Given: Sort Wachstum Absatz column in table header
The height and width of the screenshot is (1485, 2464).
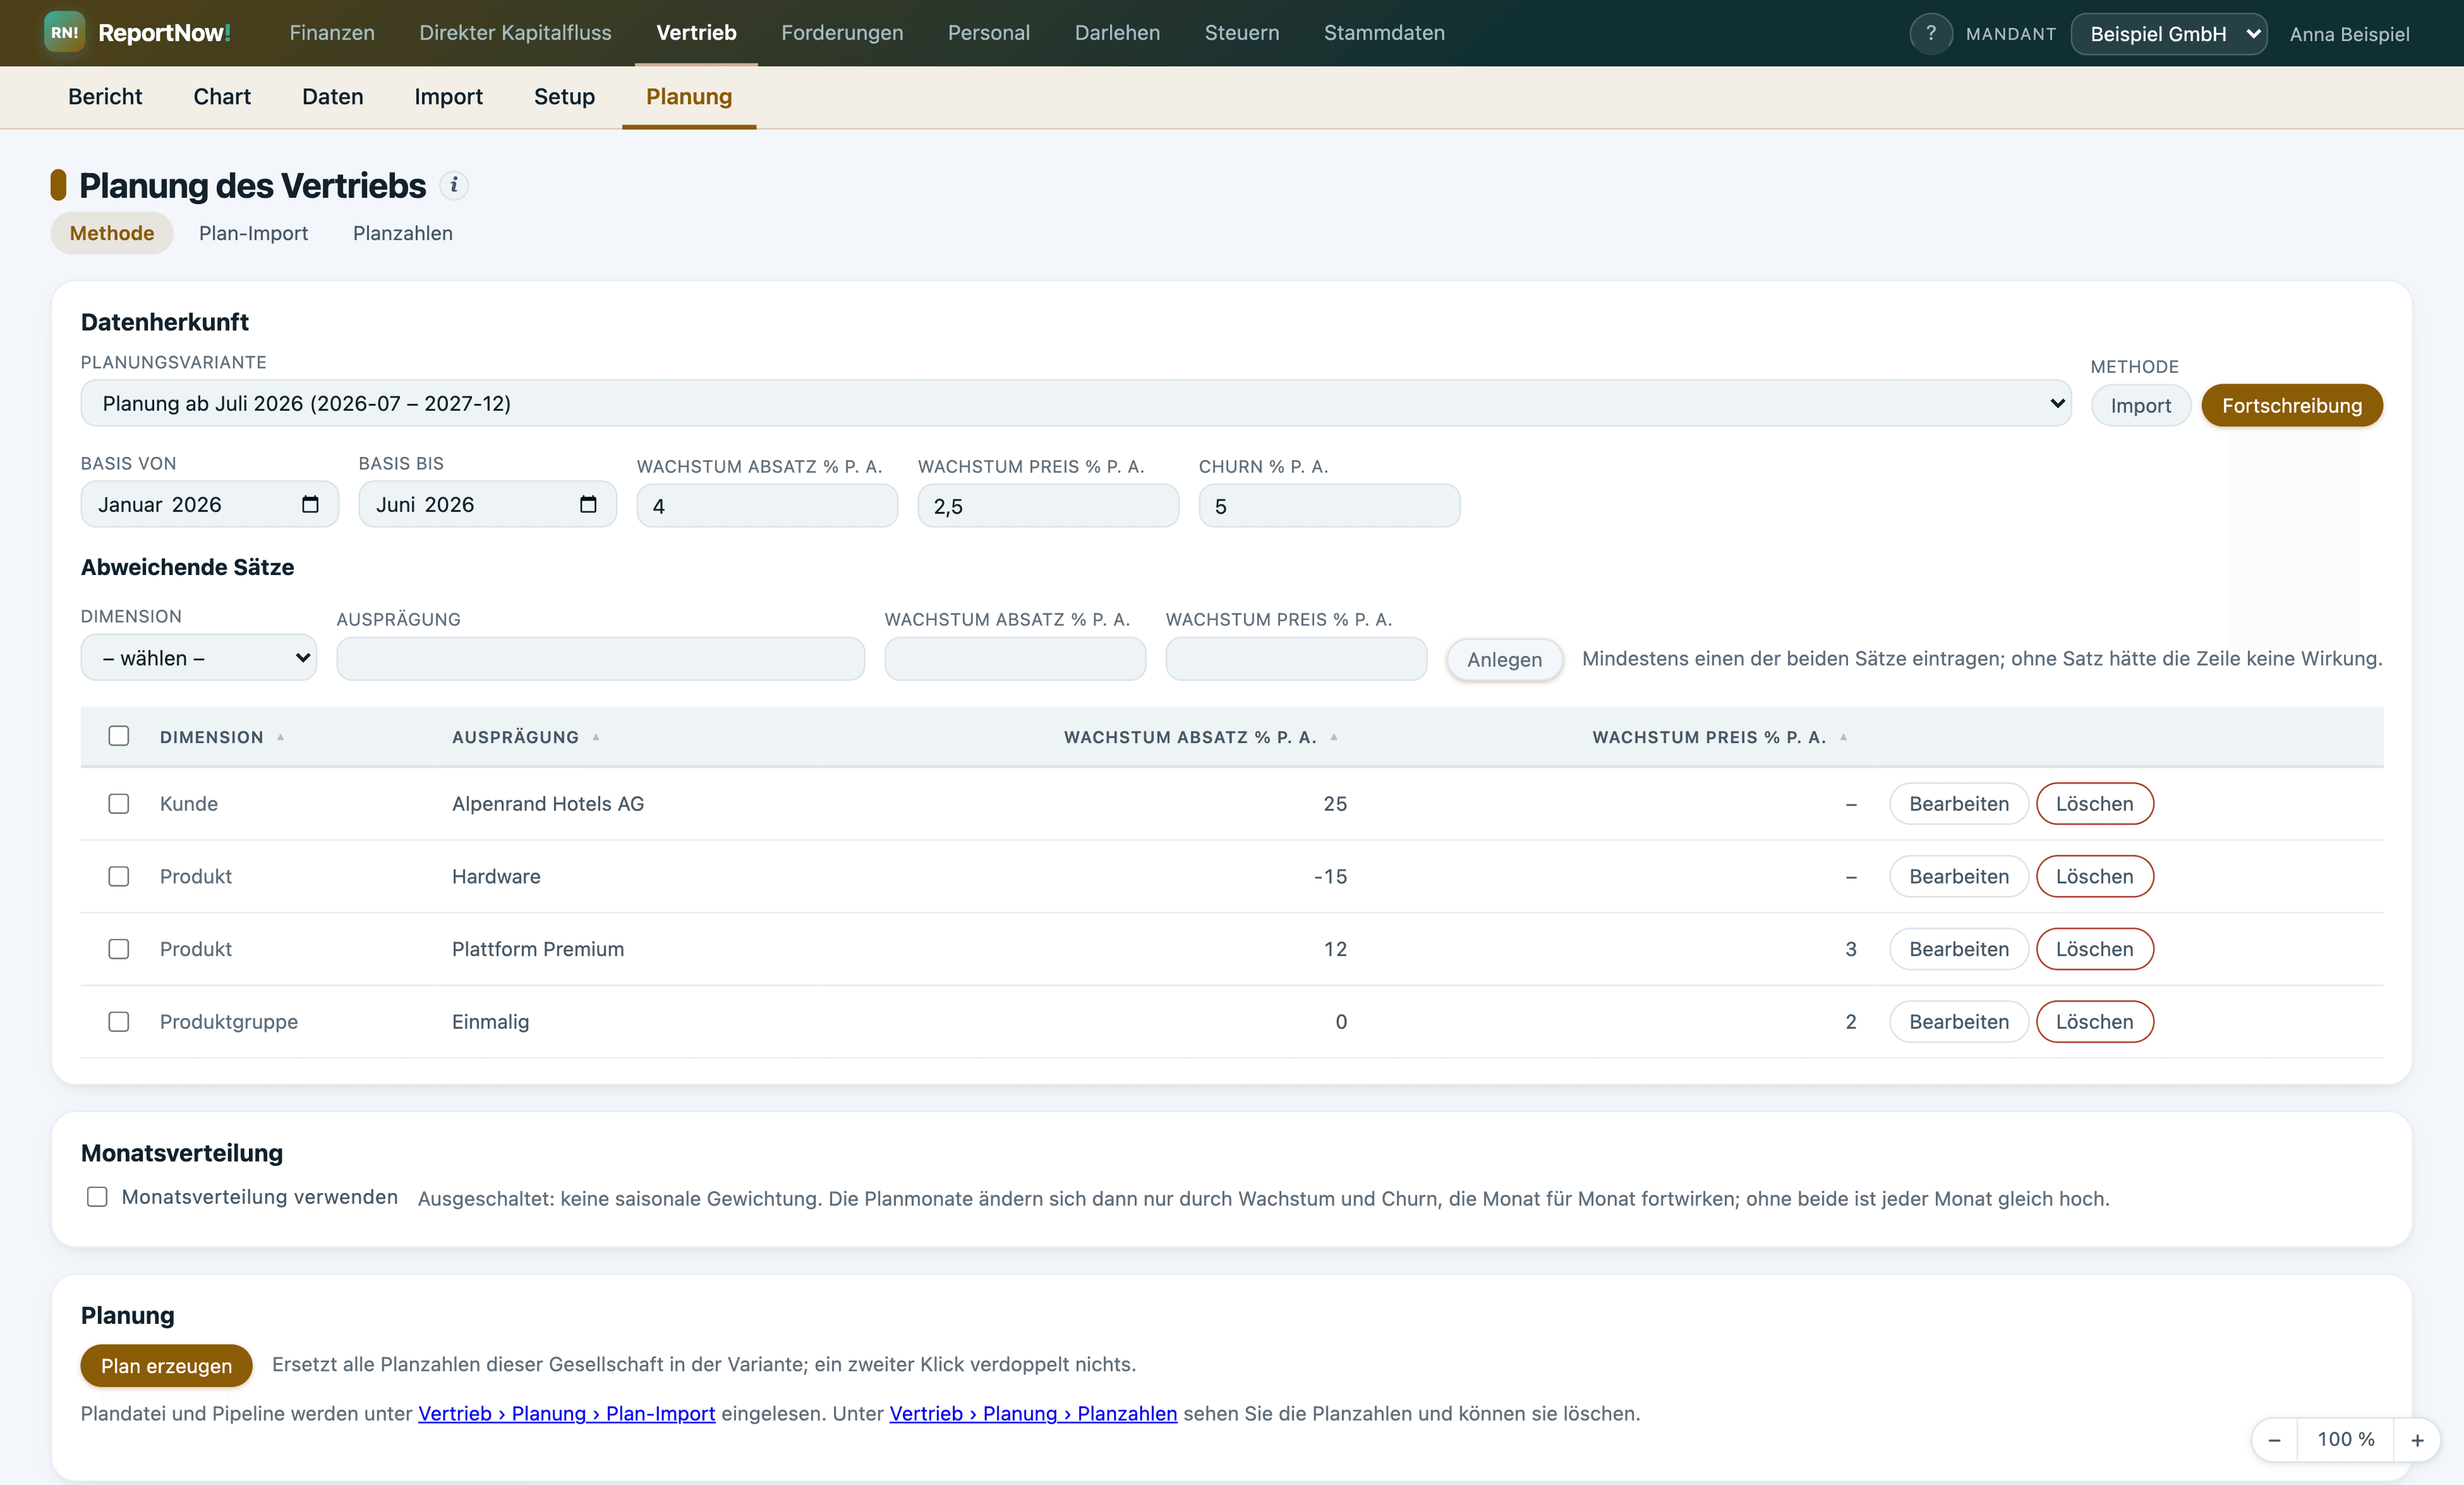Looking at the screenshot, I should coord(1200,737).
